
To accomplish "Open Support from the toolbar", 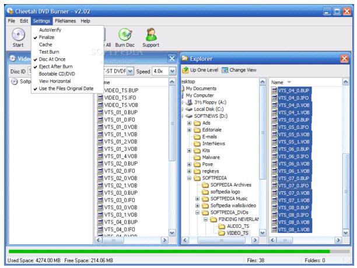I will tap(150, 34).
